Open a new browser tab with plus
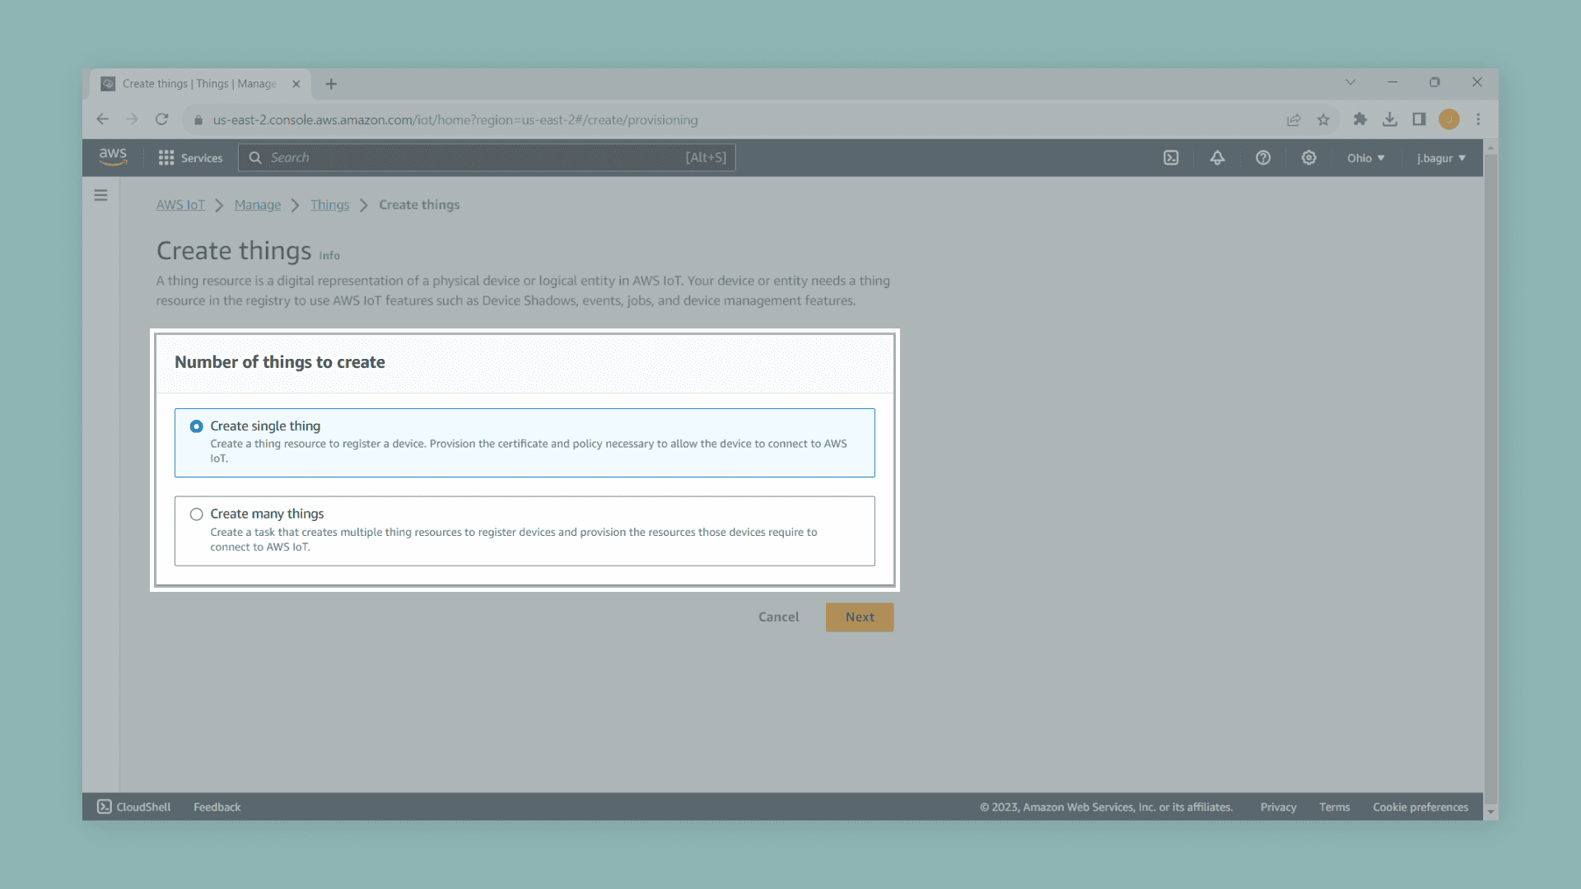Image resolution: width=1581 pixels, height=889 pixels. pos(331,84)
